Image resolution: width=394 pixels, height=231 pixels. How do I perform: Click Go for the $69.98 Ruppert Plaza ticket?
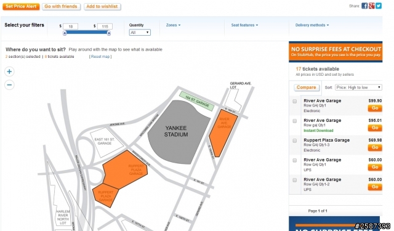coord(375,148)
